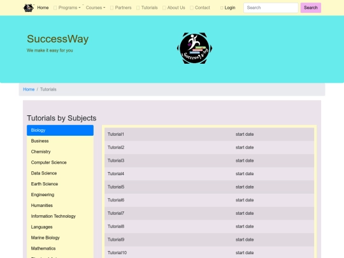Click the Tutorial7 row name
Screen dimensions: 344x258
116,213
